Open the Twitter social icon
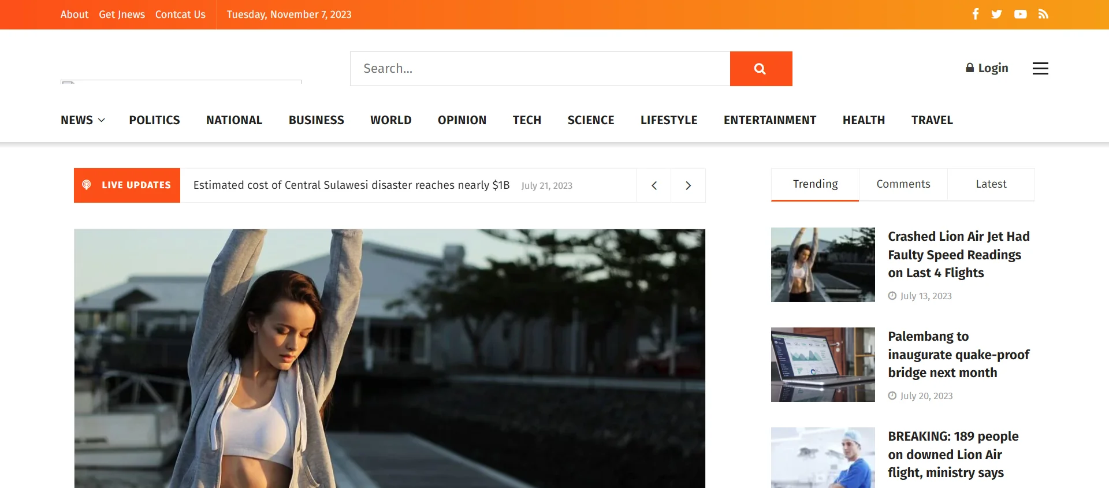The height and width of the screenshot is (488, 1109). (997, 14)
